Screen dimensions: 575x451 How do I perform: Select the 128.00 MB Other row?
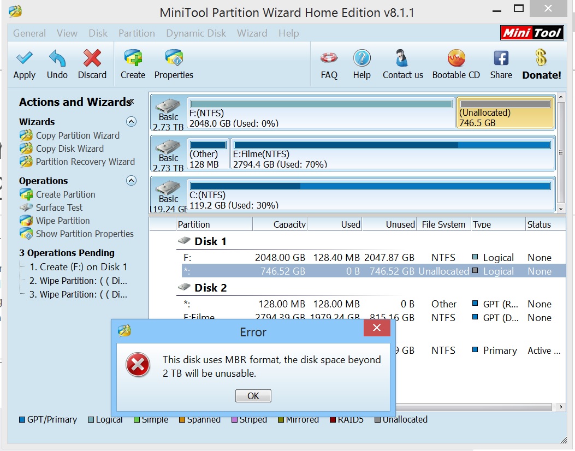pyautogui.click(x=374, y=304)
